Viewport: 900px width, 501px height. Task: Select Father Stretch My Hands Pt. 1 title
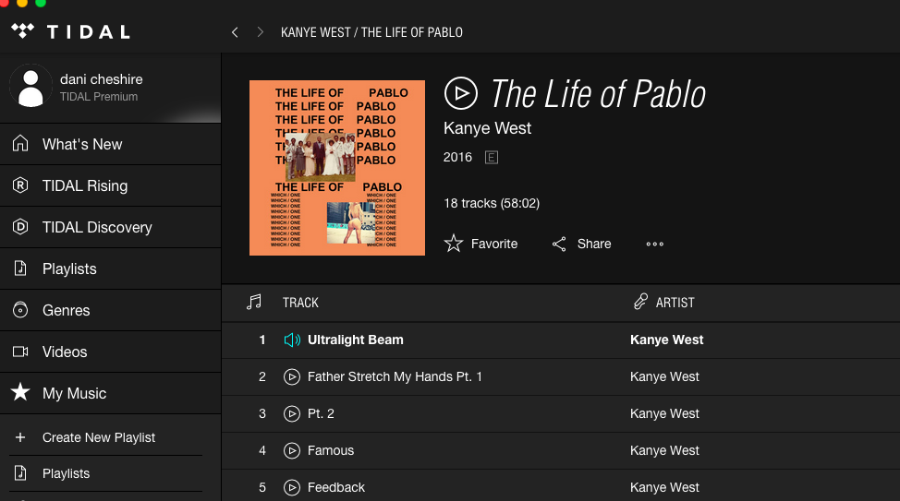(395, 376)
